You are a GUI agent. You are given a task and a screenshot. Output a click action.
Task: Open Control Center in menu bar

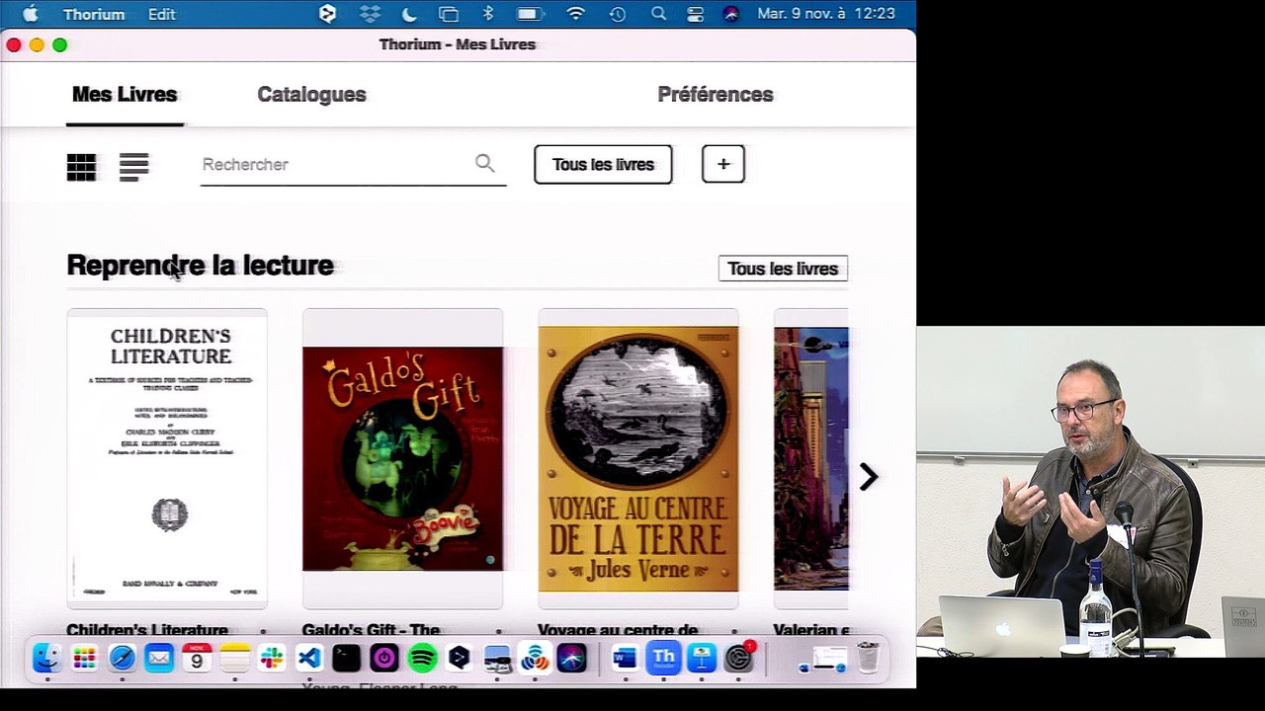[695, 14]
